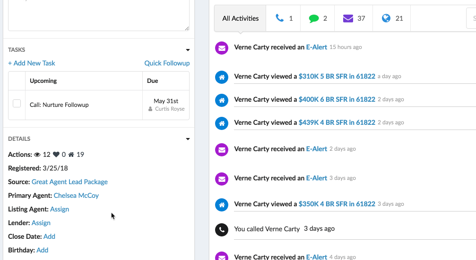Filter activities by text messages icon
Screen dimensions: 476x260
[x=318, y=18]
